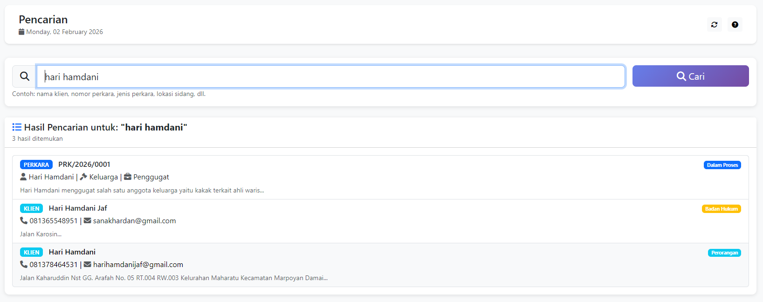Click the address Jalan Karosin...
The height and width of the screenshot is (302, 763).
(x=41, y=234)
